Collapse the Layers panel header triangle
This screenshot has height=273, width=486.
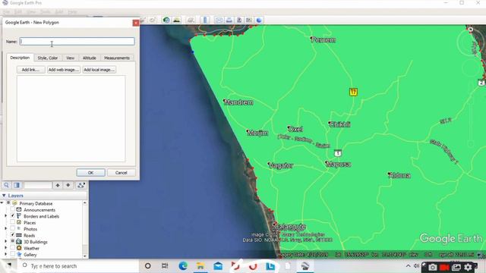click(x=4, y=196)
